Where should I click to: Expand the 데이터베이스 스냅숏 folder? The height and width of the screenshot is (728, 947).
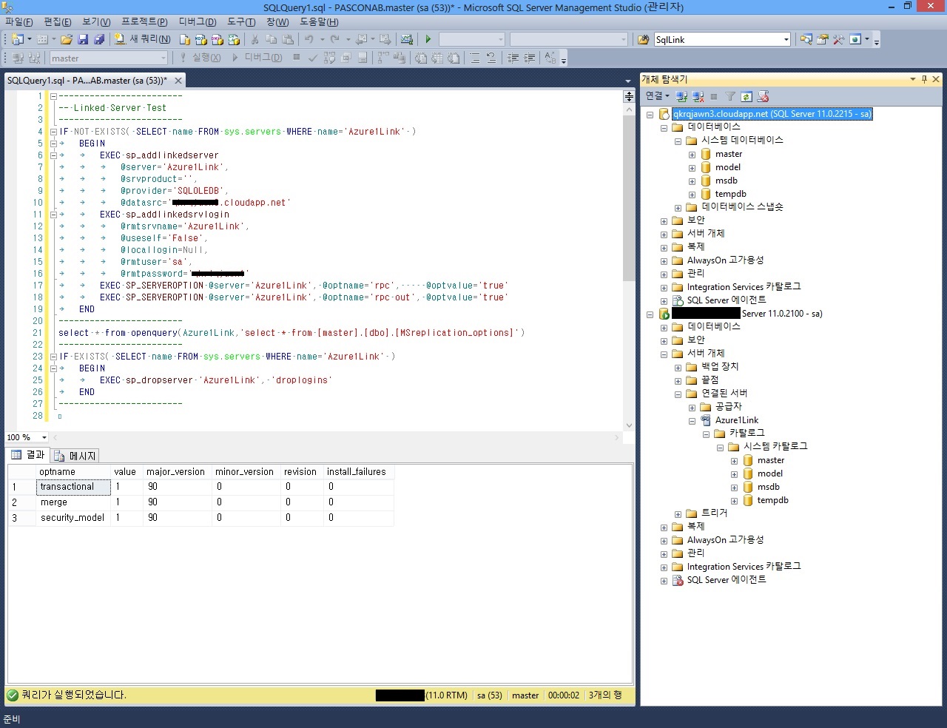[678, 208]
